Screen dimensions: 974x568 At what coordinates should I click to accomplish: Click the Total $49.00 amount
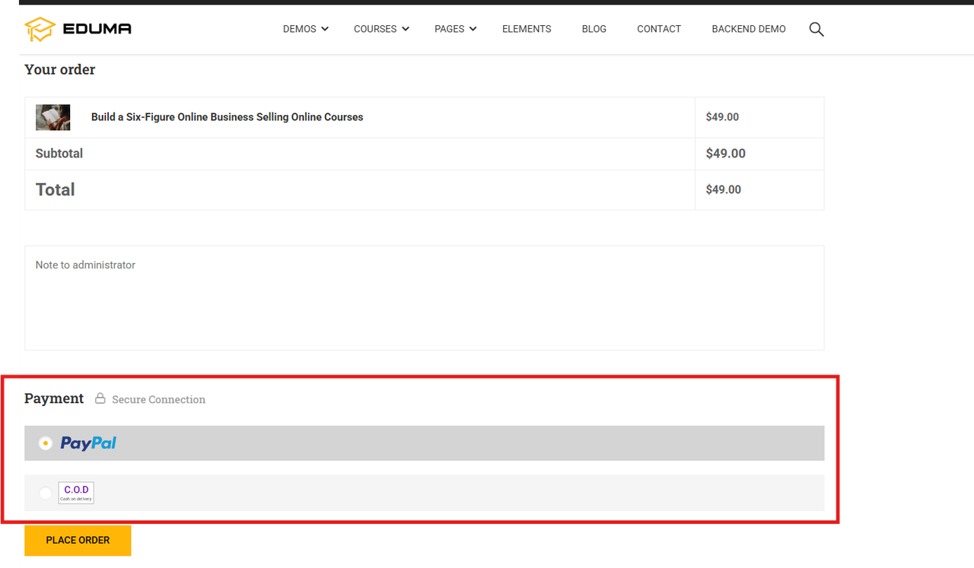click(x=724, y=190)
